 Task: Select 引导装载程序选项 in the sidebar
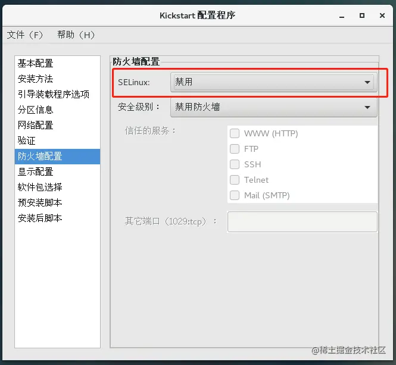coord(57,94)
